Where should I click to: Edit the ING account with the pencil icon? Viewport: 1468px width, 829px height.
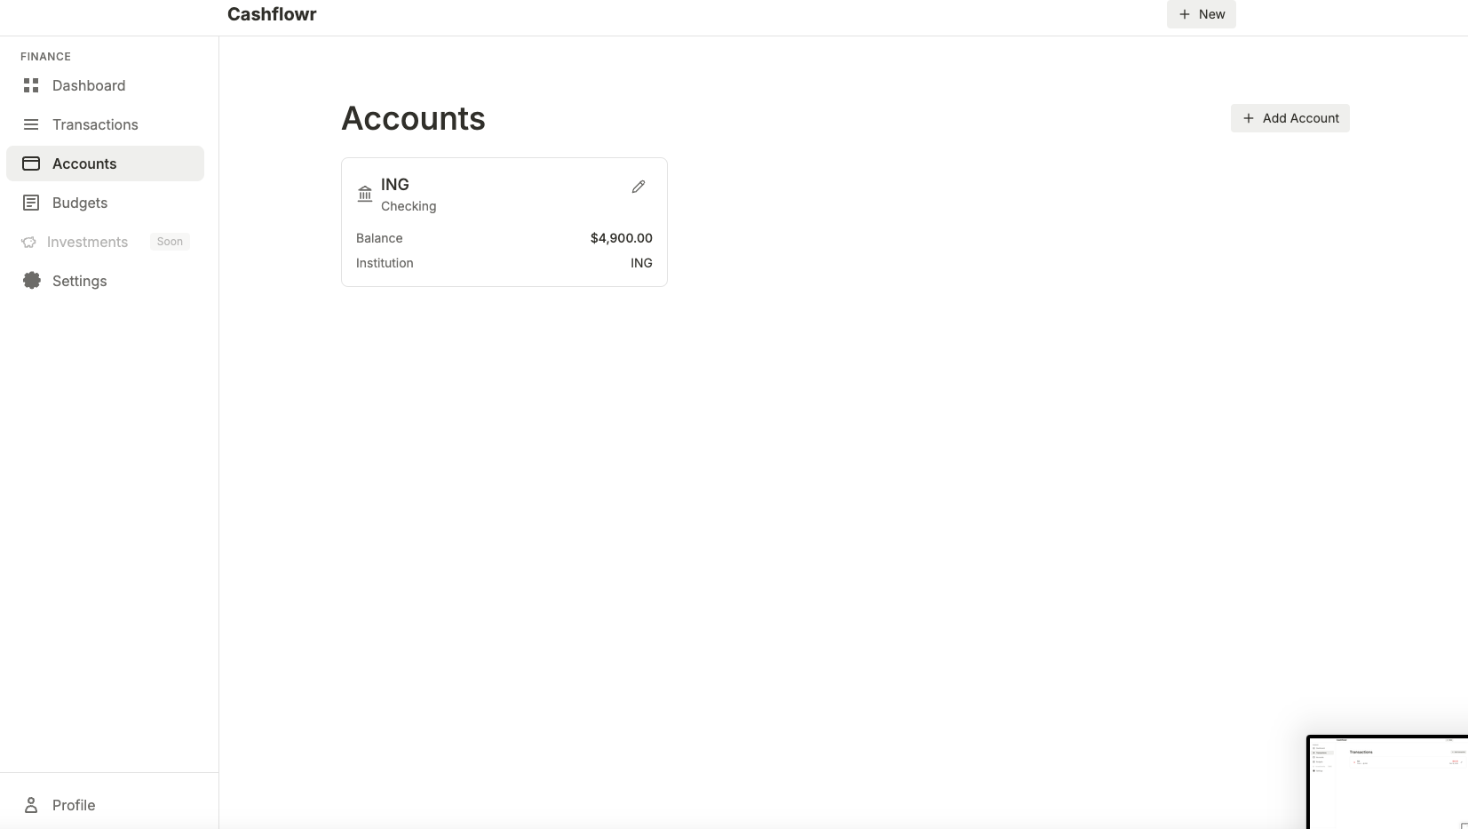[x=639, y=186]
